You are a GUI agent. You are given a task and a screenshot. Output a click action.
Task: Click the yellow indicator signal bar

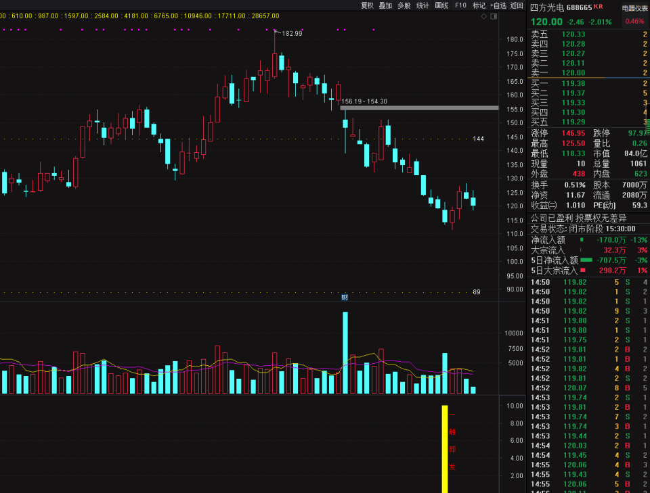[445, 449]
